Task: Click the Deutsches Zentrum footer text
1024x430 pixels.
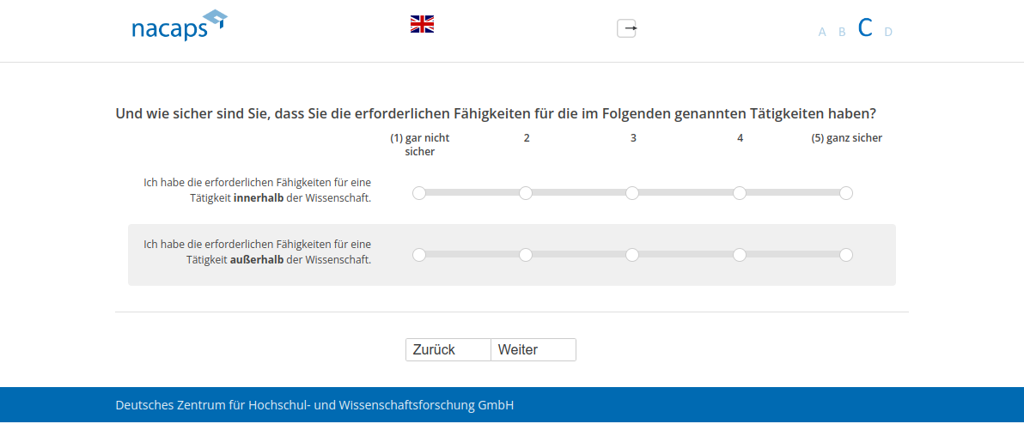Action: tap(314, 405)
